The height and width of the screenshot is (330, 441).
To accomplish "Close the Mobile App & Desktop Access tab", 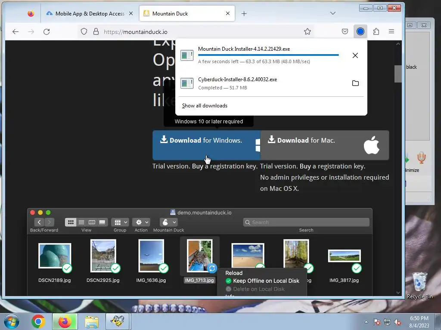I will pos(131,13).
